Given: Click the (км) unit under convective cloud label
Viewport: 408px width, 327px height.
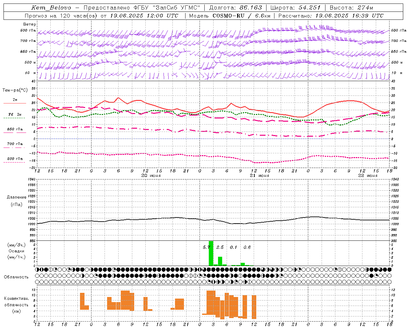Looking at the screenshot, I should 17,311.
